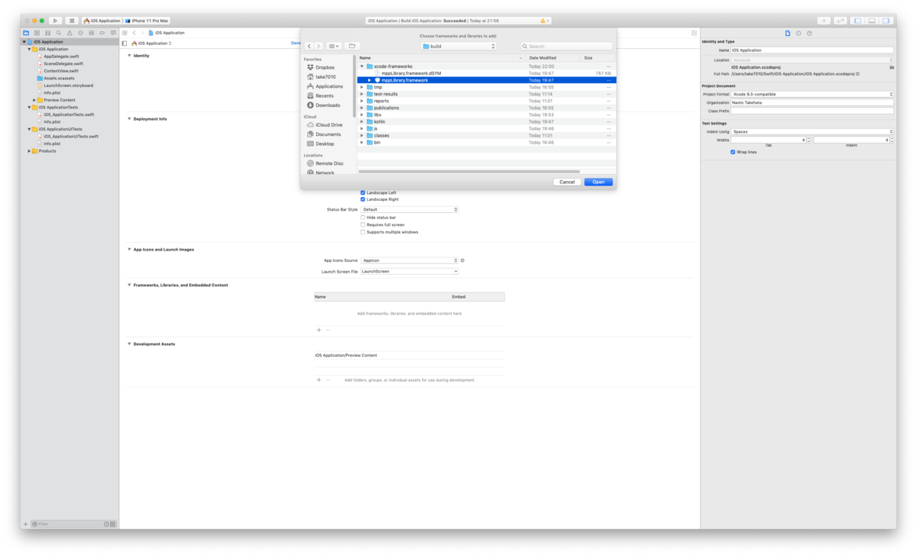Open the Library with the plus toolbar button

click(x=824, y=21)
